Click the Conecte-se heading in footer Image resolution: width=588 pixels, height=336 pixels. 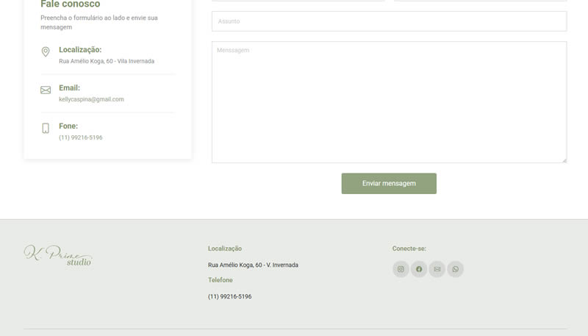(x=409, y=249)
